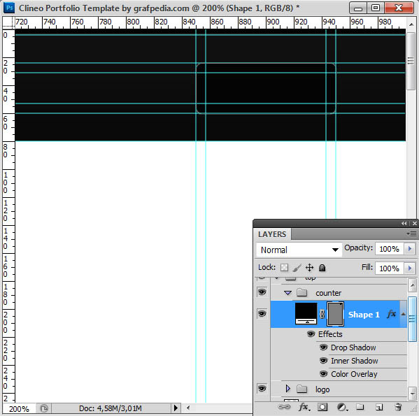Image resolution: width=419 pixels, height=416 pixels.
Task: Minimize the document window
Action: [358, 8]
